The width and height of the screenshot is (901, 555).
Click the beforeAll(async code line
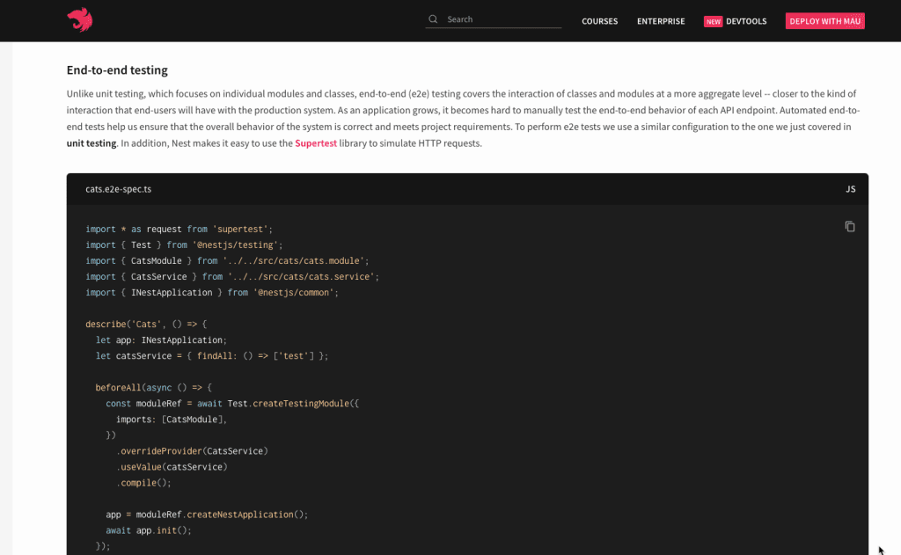click(153, 388)
